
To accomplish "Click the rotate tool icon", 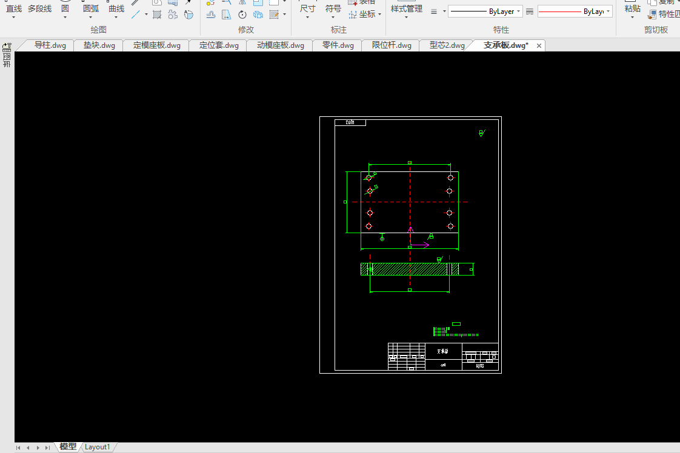I will [242, 15].
